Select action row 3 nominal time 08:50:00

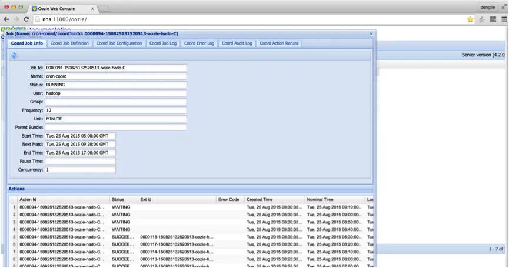(191, 222)
